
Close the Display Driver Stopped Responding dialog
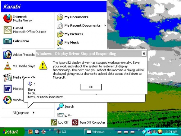(x=144, y=53)
